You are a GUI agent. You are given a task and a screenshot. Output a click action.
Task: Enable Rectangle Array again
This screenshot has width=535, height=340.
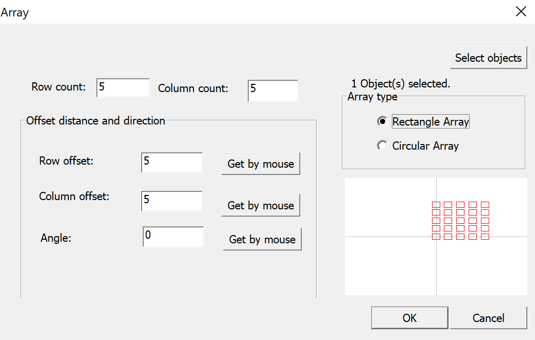click(x=382, y=121)
